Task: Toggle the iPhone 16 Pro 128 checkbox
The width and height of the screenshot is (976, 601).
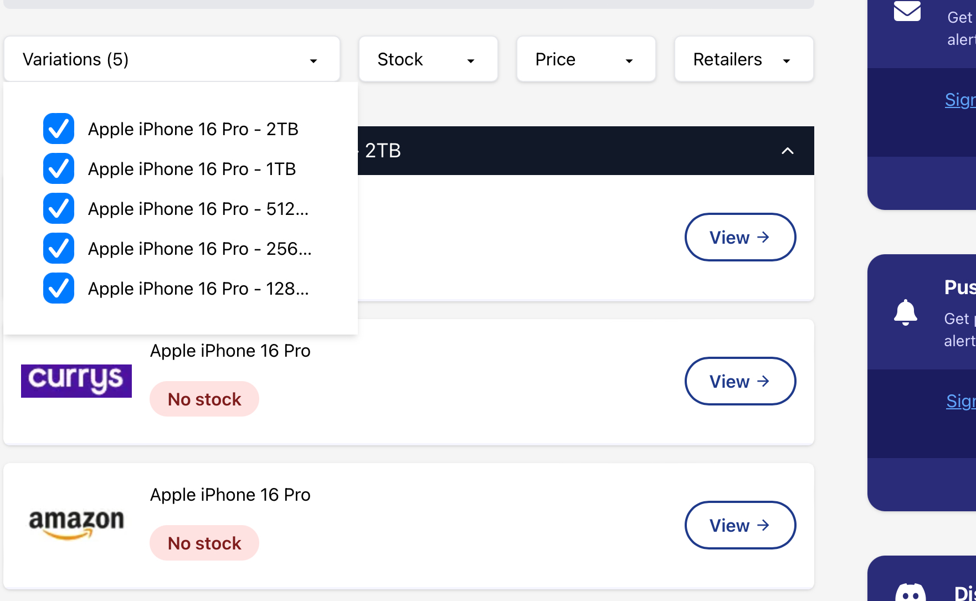Action: coord(59,288)
